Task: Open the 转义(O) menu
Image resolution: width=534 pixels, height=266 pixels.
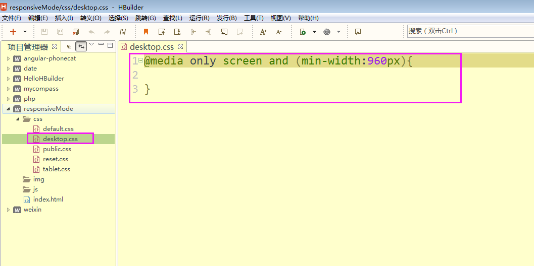Action: 90,18
